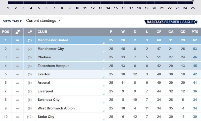Screen dimensions: 201x121
Task: Open the Manchester City club link
Action: 51,49
